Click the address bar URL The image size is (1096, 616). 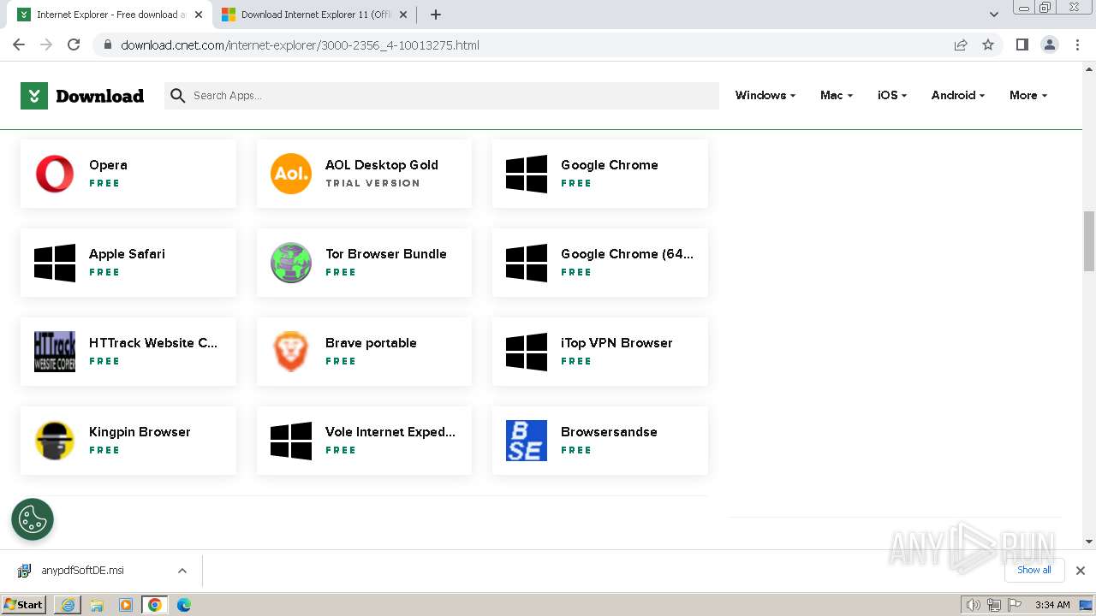point(300,45)
